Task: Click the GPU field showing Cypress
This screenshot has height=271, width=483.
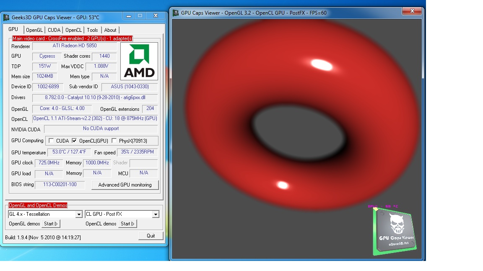Action: coord(47,56)
